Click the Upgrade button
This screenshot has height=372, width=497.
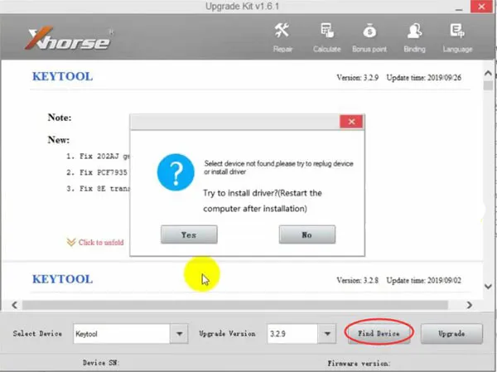click(451, 333)
